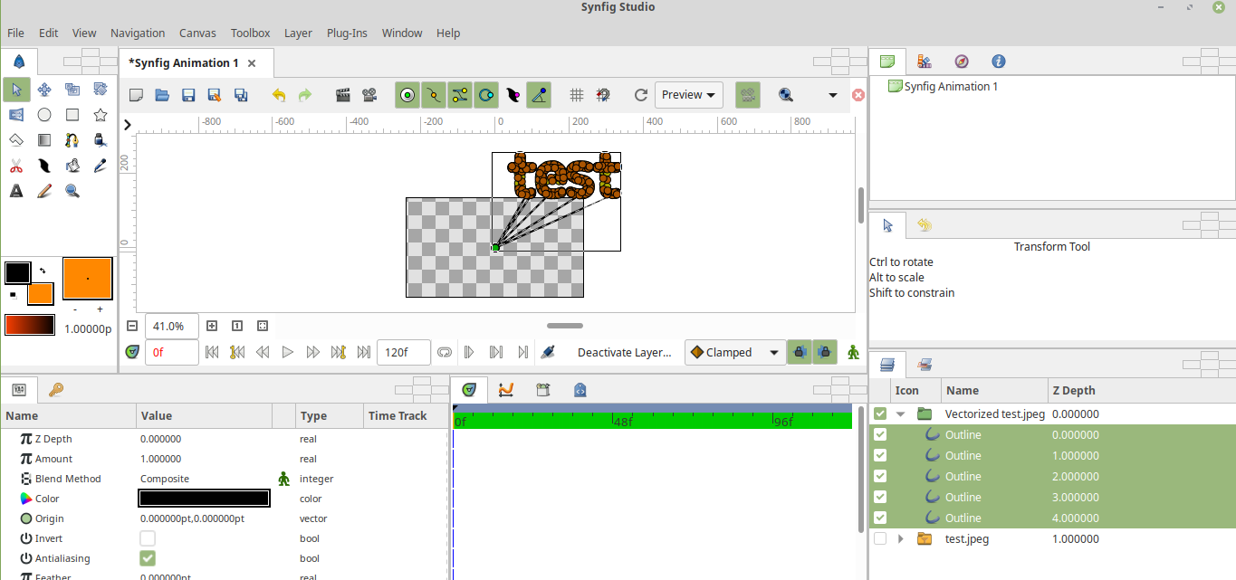Image resolution: width=1236 pixels, height=580 pixels.
Task: Open the Navigation menu
Action: point(138,33)
